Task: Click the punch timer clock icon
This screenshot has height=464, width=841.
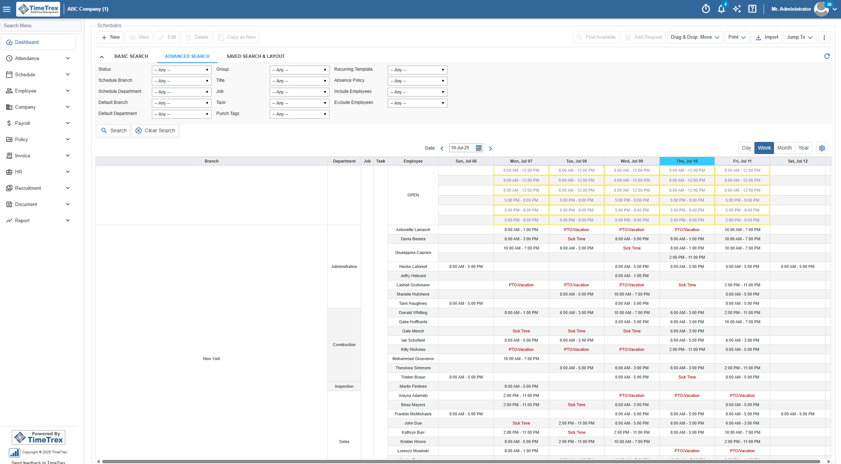Action: tap(706, 9)
